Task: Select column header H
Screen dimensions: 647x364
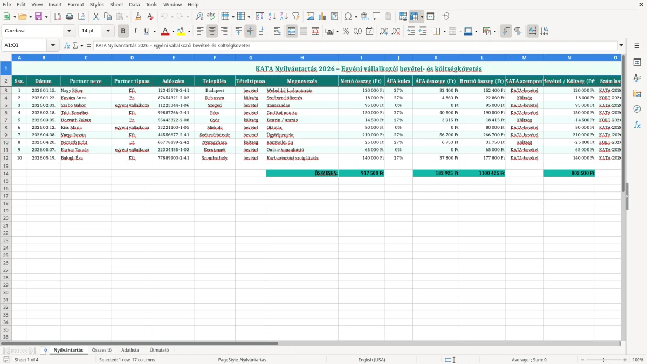Action: click(x=302, y=57)
